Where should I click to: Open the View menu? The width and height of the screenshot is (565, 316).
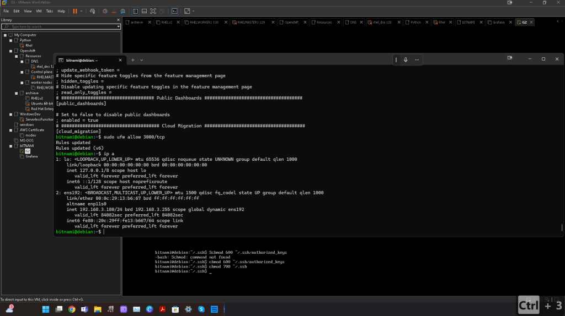tap(28, 11)
